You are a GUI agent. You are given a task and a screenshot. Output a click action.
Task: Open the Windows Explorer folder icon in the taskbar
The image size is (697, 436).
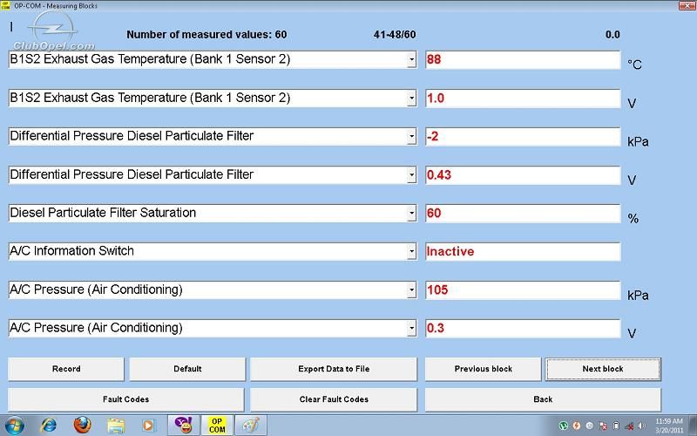pos(116,426)
